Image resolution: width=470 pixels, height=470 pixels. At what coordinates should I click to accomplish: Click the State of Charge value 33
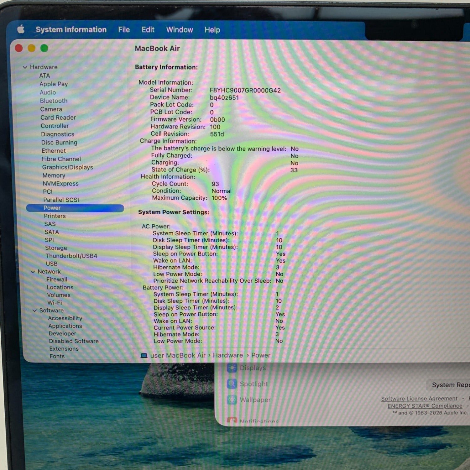294,170
